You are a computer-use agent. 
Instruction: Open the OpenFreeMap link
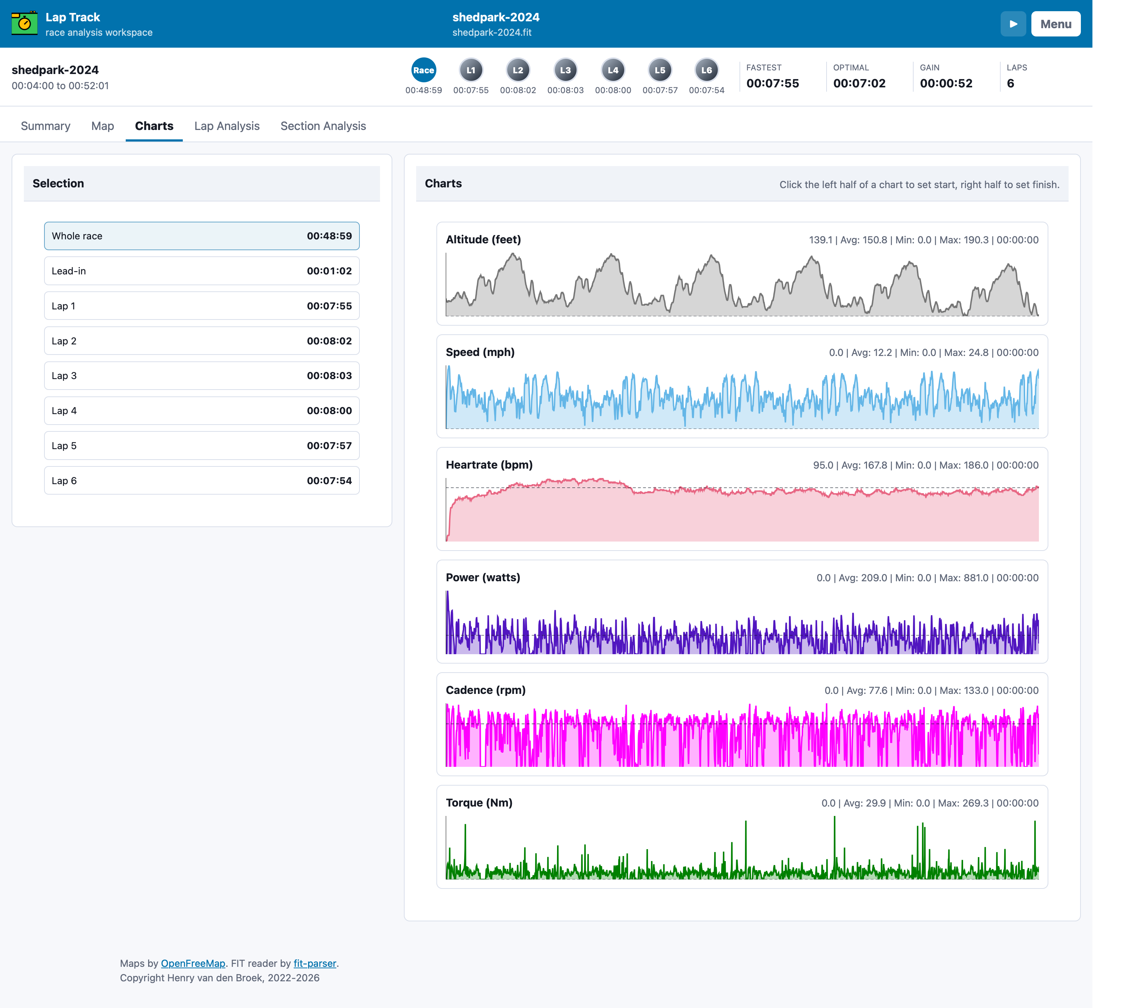[193, 963]
